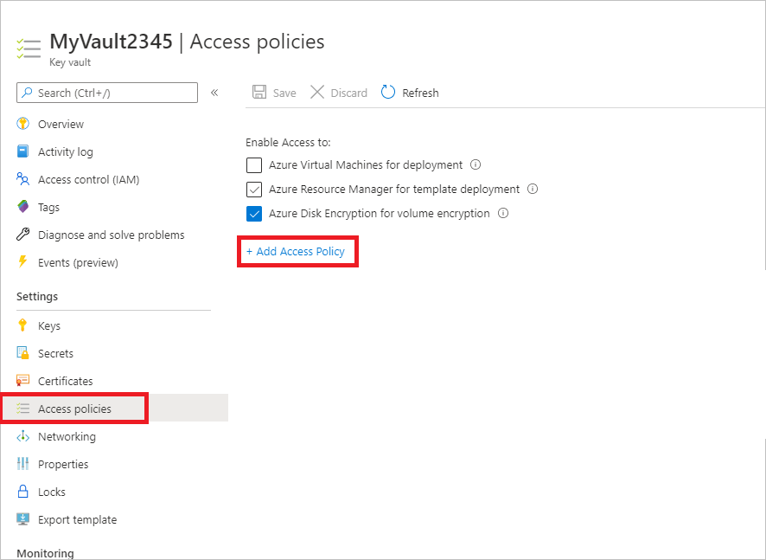The image size is (766, 560).
Task: Select the Networking sidebar icon
Action: pos(22,436)
